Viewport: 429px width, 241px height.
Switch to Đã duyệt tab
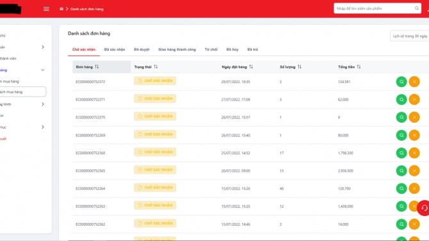coord(142,49)
